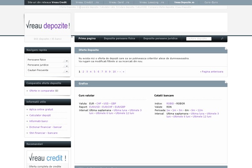
Task: Focus the cautare depozite search field
Action: [x=199, y=39]
